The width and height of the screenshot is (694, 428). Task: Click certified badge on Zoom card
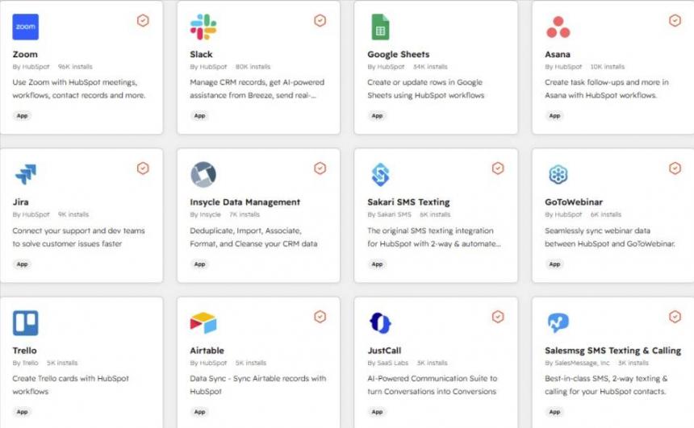pyautogui.click(x=143, y=20)
